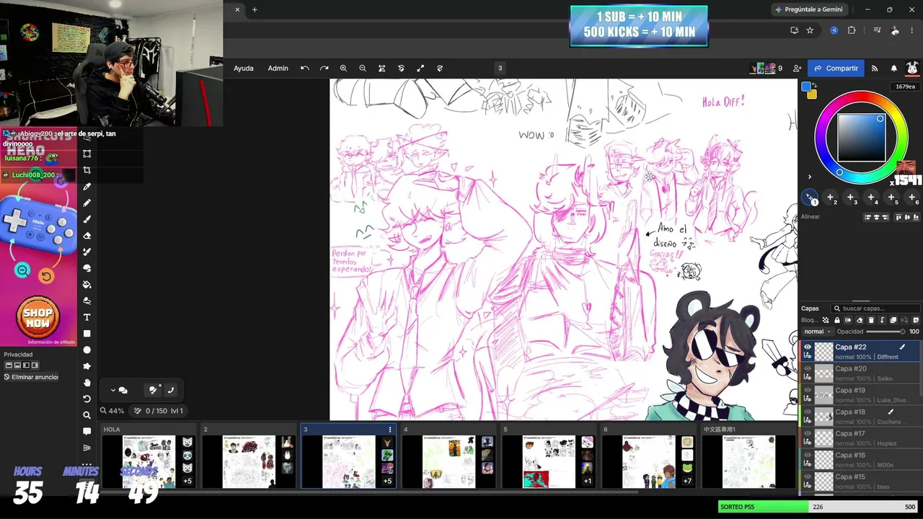
Task: Bookmark page with the star icon
Action: coord(810,30)
